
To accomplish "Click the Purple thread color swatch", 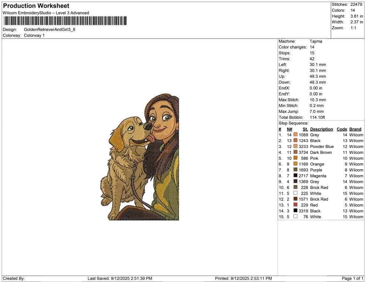I will (x=295, y=169).
